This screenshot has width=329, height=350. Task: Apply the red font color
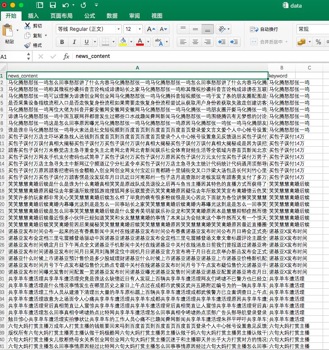140,42
